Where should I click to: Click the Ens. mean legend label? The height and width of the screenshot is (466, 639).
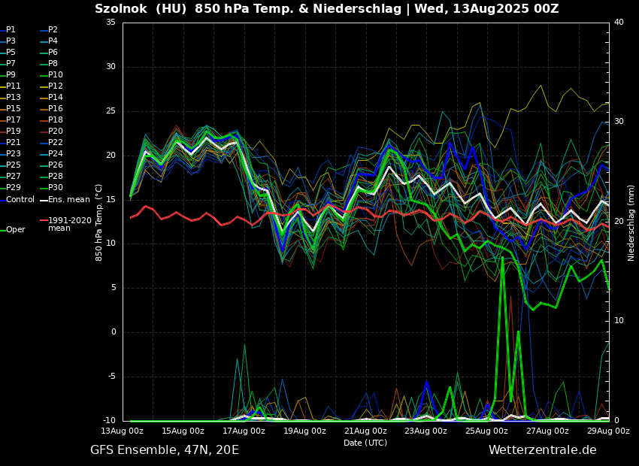pyautogui.click(x=68, y=200)
